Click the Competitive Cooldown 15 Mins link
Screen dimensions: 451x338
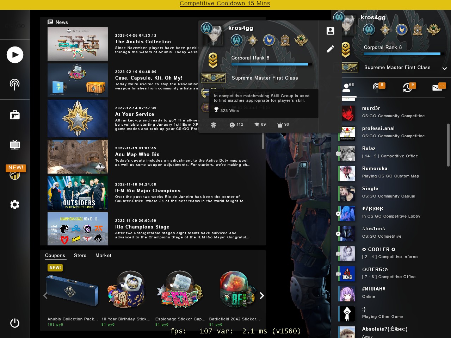[x=225, y=4]
